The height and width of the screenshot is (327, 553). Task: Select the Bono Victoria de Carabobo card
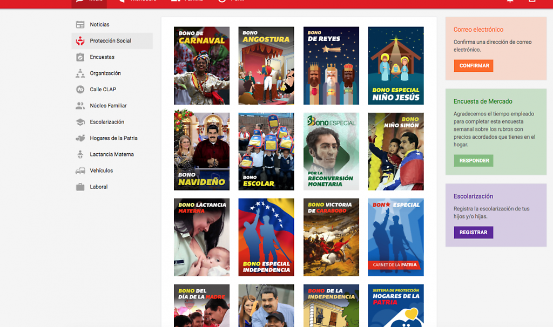click(331, 237)
